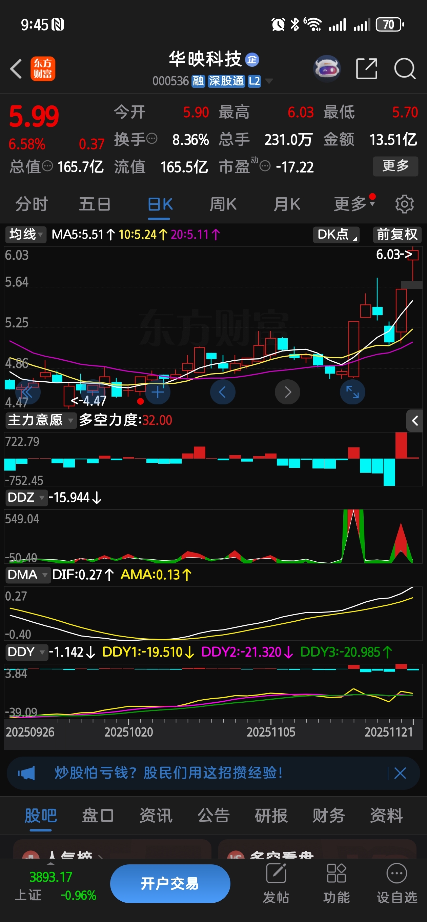Switch to the 月K chart tab
The height and width of the screenshot is (922, 427).
286,204
